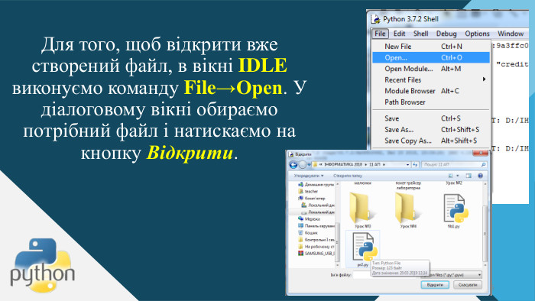Click the Відкрити button
The image size is (535, 301).
[x=435, y=285]
